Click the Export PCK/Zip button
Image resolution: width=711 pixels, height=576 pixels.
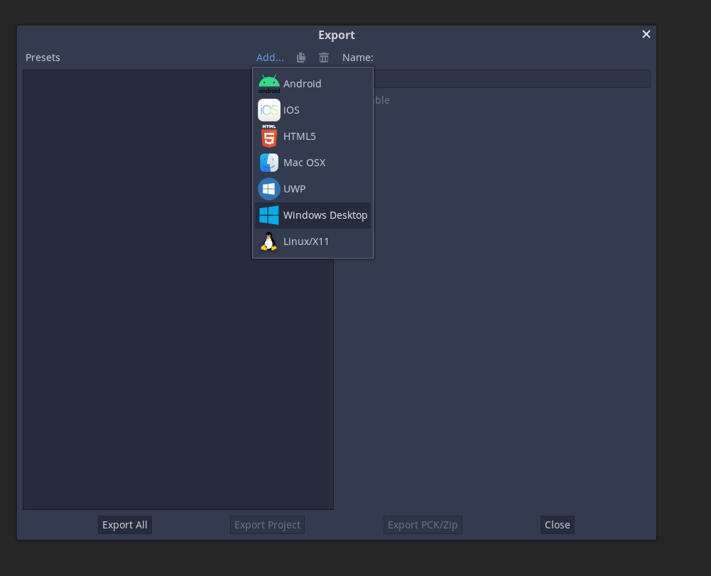[x=423, y=525]
